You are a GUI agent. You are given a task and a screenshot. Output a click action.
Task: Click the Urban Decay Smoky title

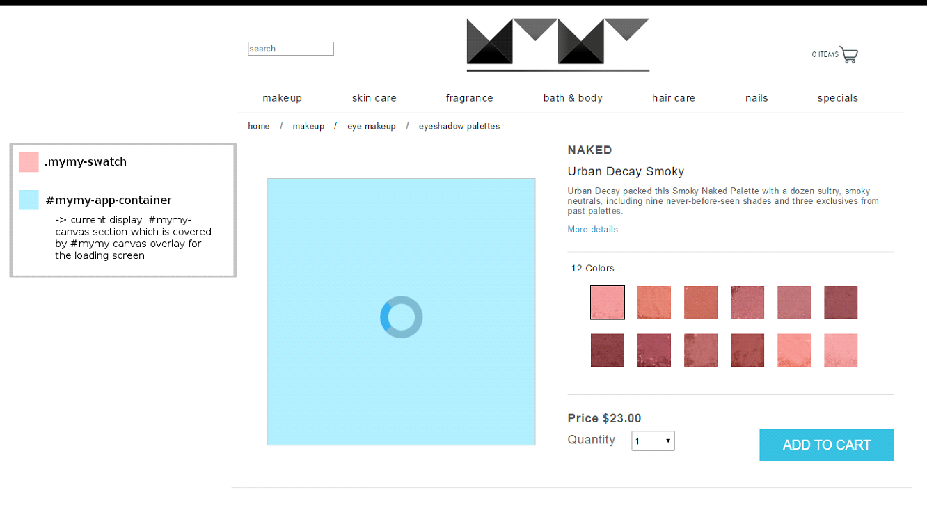pyautogui.click(x=626, y=171)
